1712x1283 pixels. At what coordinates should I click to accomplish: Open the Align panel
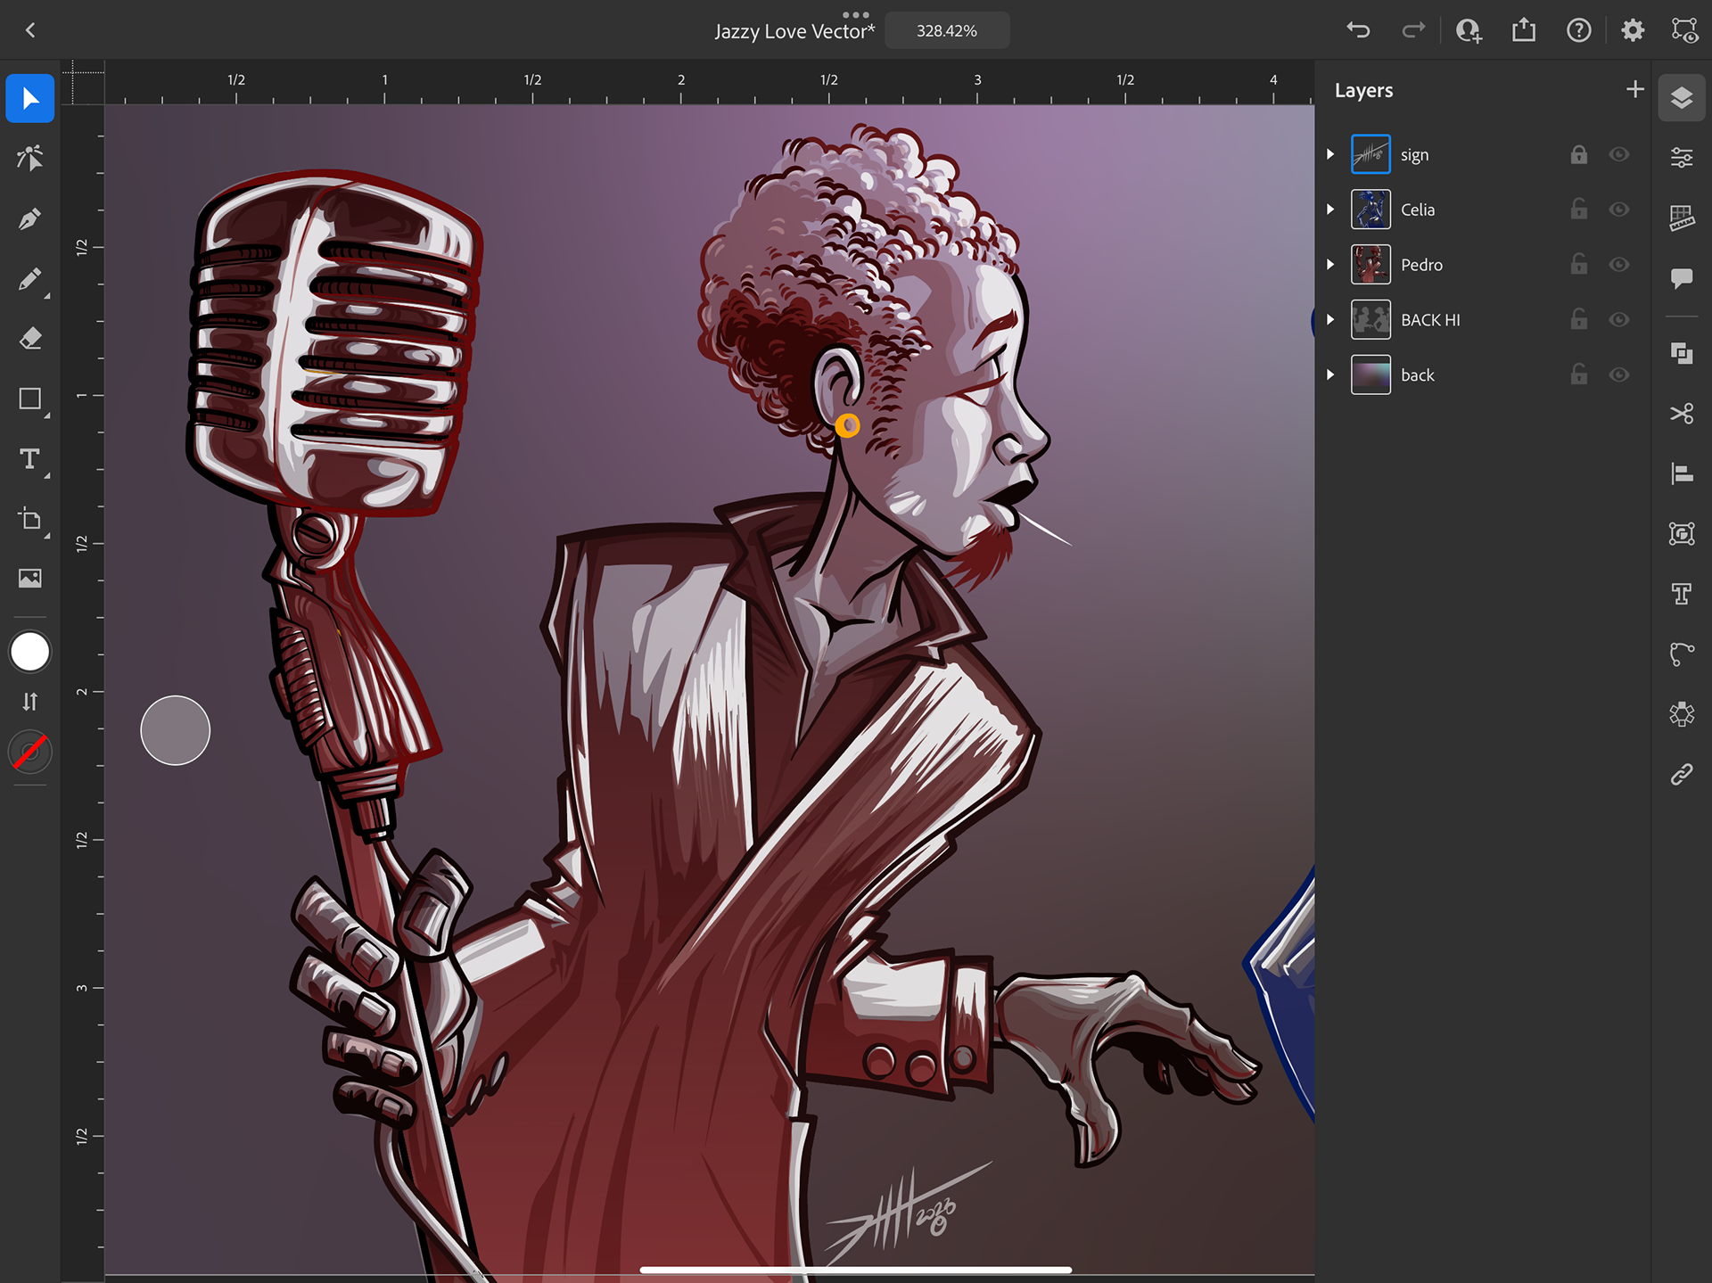(1682, 473)
